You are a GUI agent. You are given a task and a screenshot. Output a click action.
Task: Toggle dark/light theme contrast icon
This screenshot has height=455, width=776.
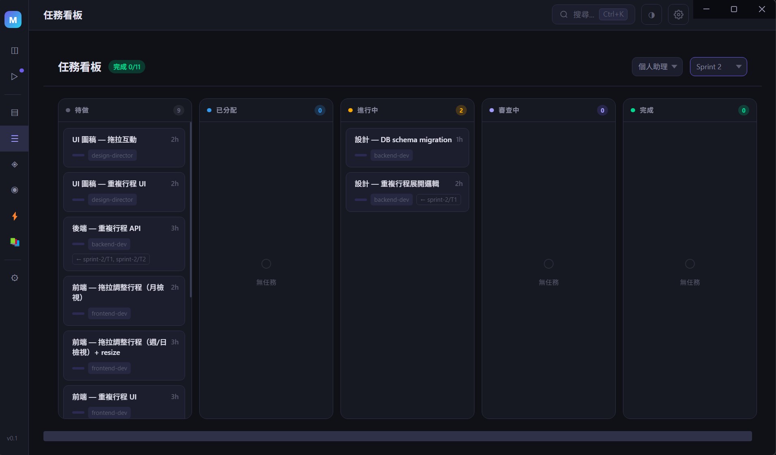pyautogui.click(x=651, y=15)
